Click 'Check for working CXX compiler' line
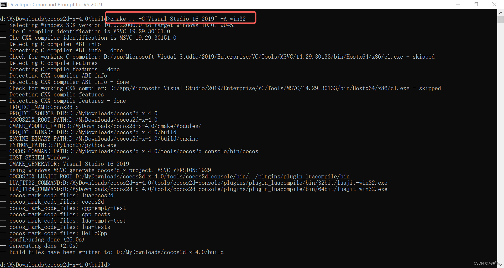 (x=220, y=88)
